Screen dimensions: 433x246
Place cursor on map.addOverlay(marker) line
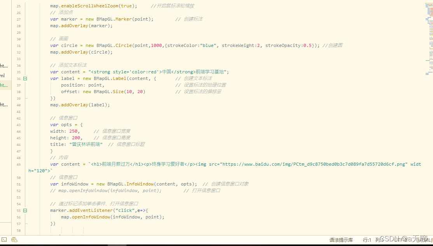[x=81, y=26]
